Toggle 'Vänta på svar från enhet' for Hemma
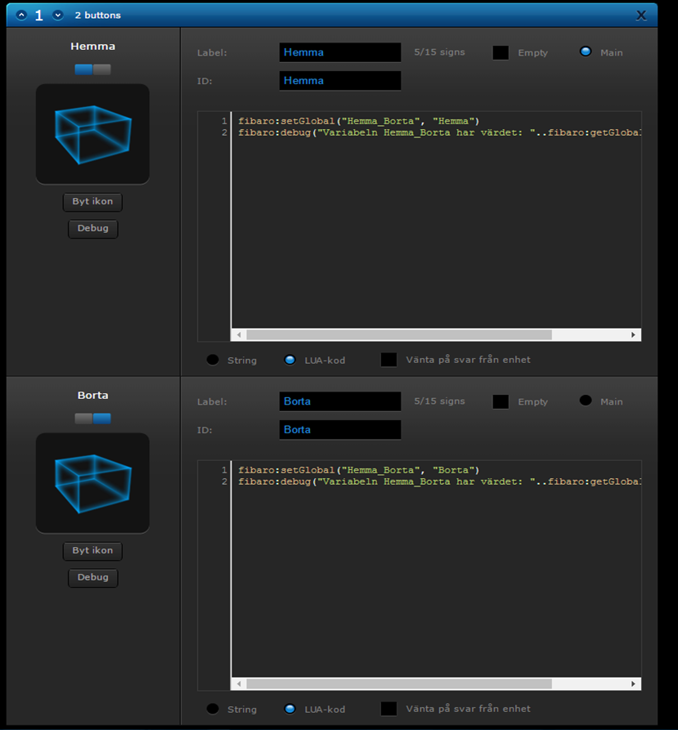The height and width of the screenshot is (730, 678). [389, 360]
